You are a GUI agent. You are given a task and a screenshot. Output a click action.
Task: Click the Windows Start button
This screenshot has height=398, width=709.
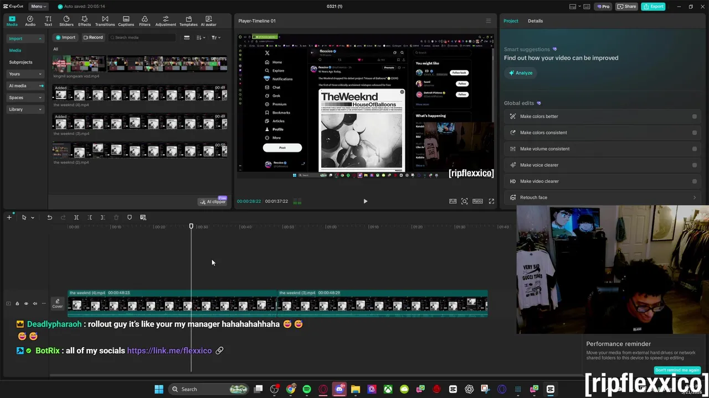[159, 389]
